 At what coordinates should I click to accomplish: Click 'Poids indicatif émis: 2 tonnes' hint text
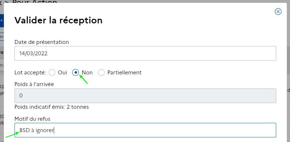(x=52, y=107)
